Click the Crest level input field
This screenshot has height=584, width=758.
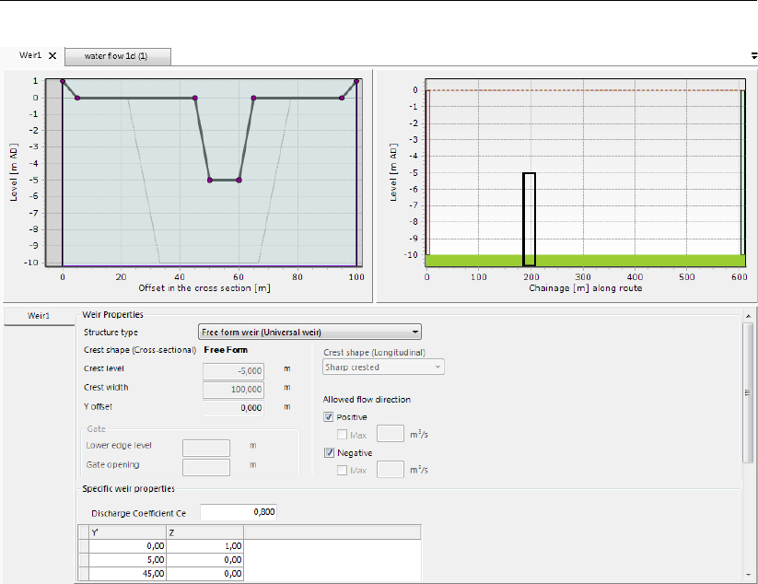pyautogui.click(x=234, y=371)
